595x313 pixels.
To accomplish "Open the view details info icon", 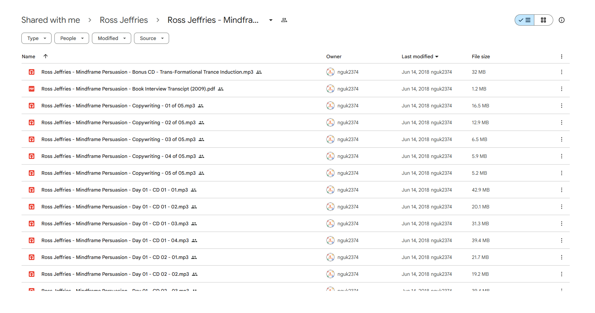I will tap(562, 20).
